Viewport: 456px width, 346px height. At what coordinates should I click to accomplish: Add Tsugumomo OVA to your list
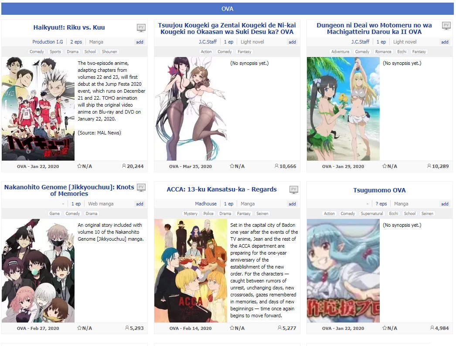click(x=445, y=204)
